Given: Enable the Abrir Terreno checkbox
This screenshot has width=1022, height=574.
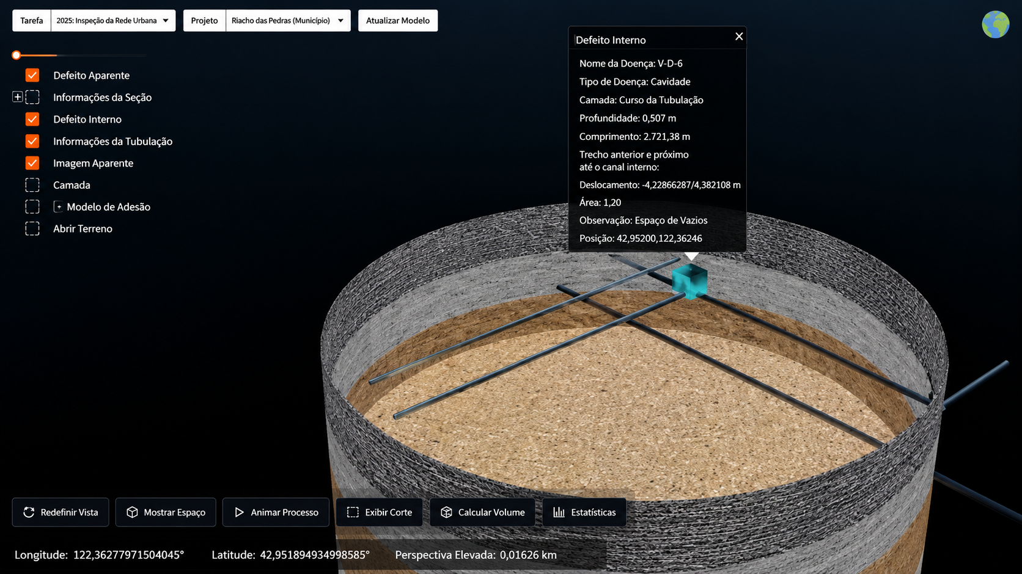Looking at the screenshot, I should (x=32, y=229).
